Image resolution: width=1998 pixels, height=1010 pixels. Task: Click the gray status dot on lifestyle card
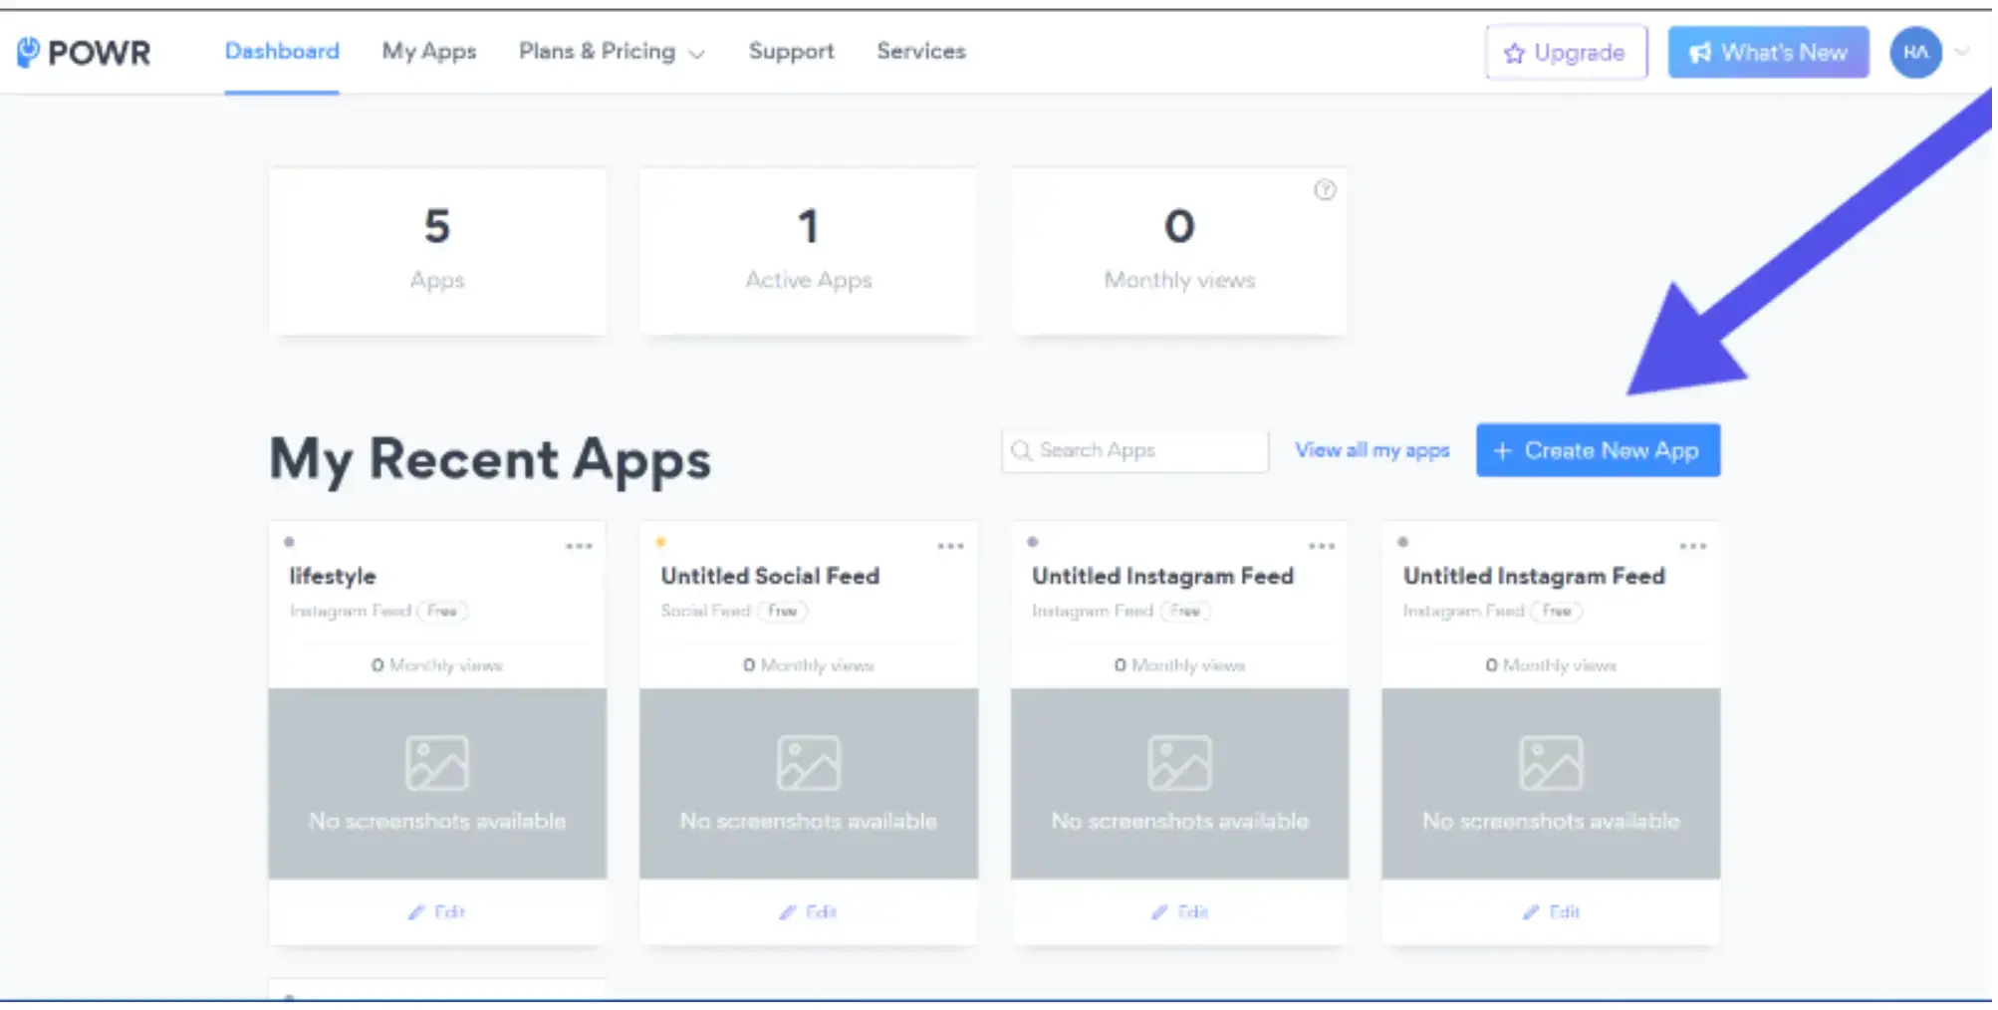pyautogui.click(x=289, y=541)
